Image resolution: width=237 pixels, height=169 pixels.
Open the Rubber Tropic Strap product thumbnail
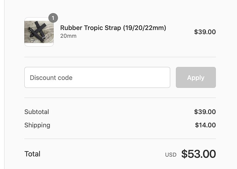tap(39, 32)
